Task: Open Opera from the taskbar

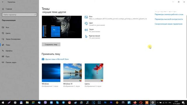Action: [141, 102]
